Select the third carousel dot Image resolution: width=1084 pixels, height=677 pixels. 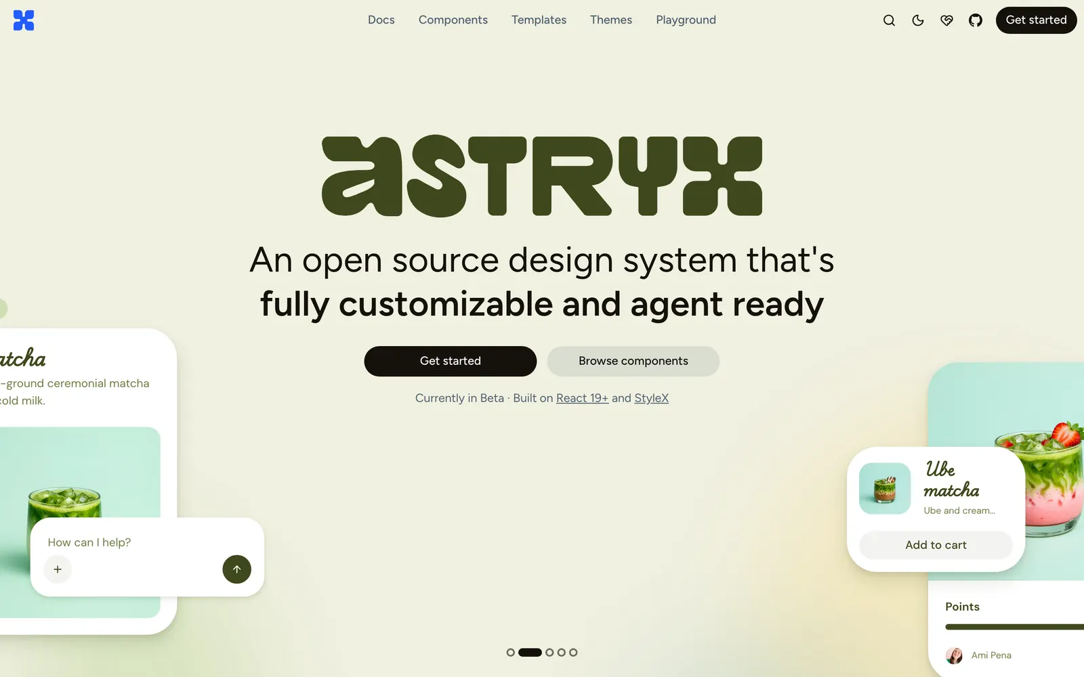point(549,653)
